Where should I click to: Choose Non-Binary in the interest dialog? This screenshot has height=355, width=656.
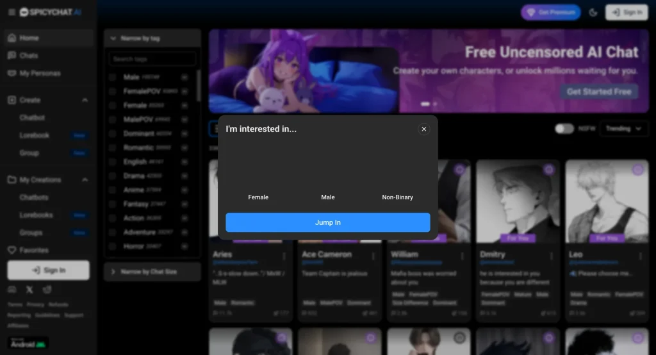click(x=397, y=197)
